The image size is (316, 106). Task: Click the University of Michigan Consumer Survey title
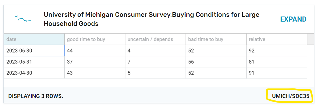(x=151, y=19)
